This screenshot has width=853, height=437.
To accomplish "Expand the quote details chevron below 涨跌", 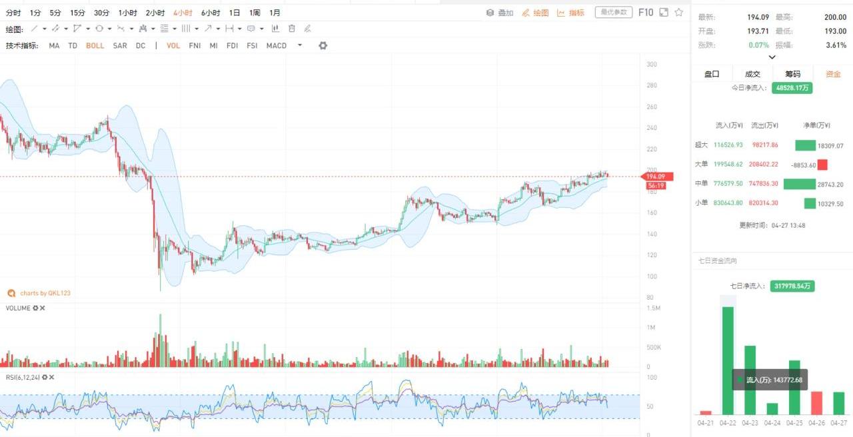I will (x=772, y=57).
